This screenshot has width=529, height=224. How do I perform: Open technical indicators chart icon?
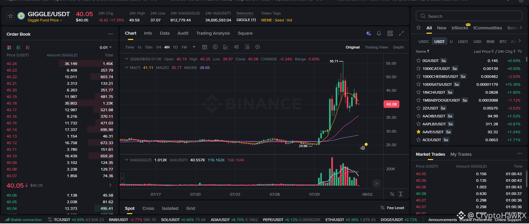tap(226, 47)
